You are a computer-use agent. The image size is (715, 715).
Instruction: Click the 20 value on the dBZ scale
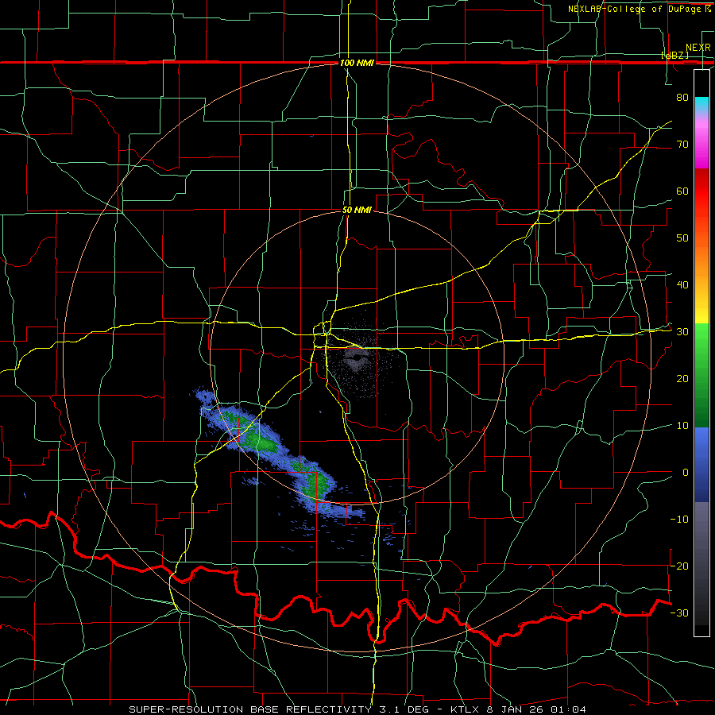(x=682, y=379)
